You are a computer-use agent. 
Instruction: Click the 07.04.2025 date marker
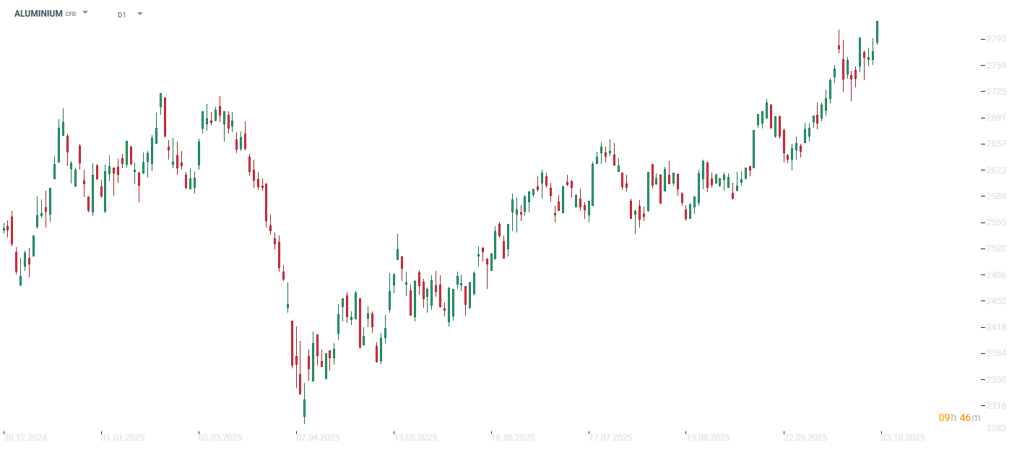point(318,438)
